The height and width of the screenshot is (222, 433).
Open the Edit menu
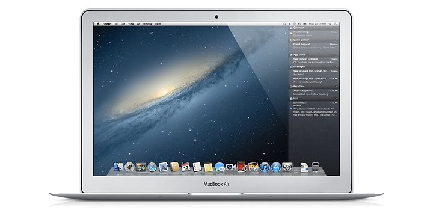coord(123,24)
